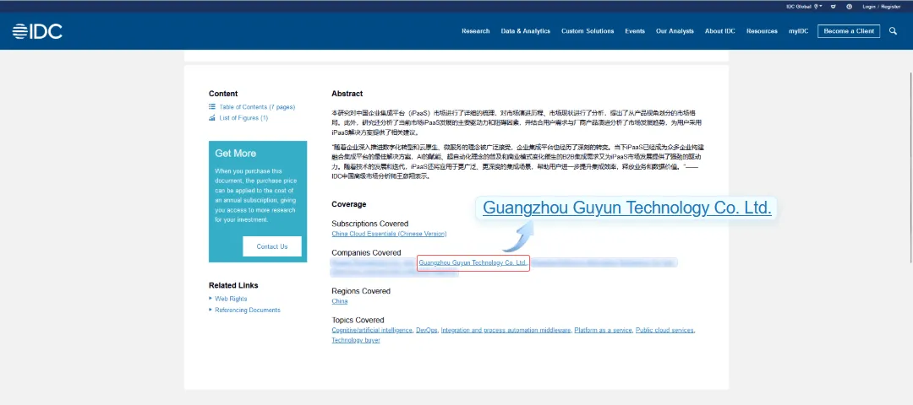Open Public cloud services topic link
Image resolution: width=913 pixels, height=405 pixels.
(x=665, y=330)
